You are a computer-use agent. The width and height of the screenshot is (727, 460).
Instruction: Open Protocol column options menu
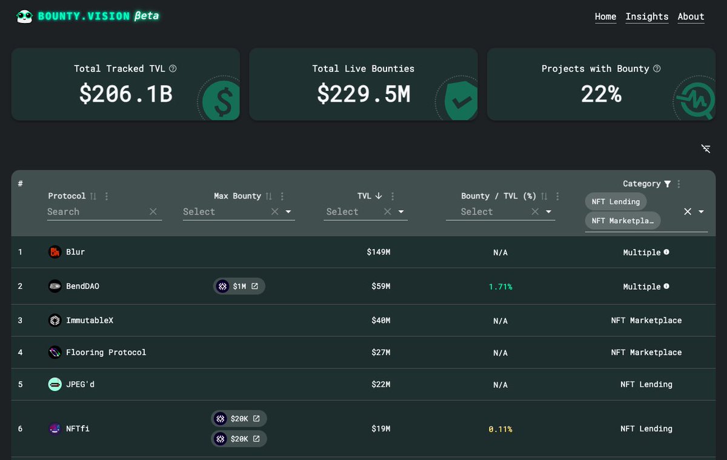tap(107, 196)
